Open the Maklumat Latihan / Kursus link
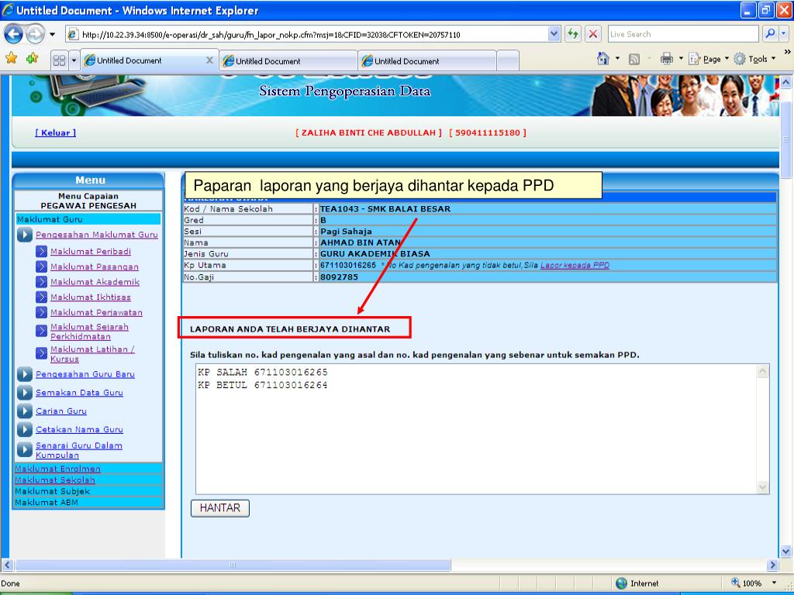Viewport: 794px width, 595px height. pyautogui.click(x=93, y=354)
